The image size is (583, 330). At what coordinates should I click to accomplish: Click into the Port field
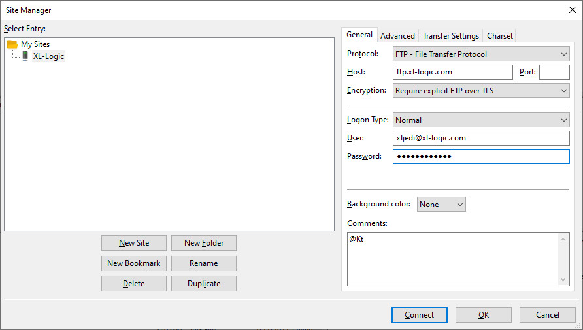coord(554,73)
